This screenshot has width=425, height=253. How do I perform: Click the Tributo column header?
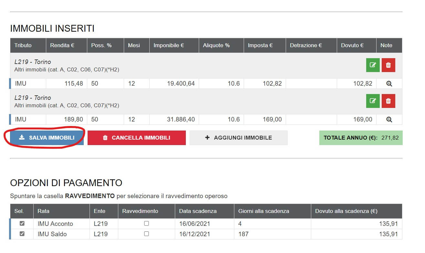(x=23, y=46)
